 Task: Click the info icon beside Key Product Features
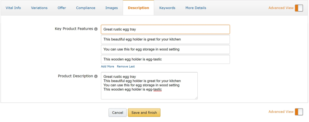point(96,29)
